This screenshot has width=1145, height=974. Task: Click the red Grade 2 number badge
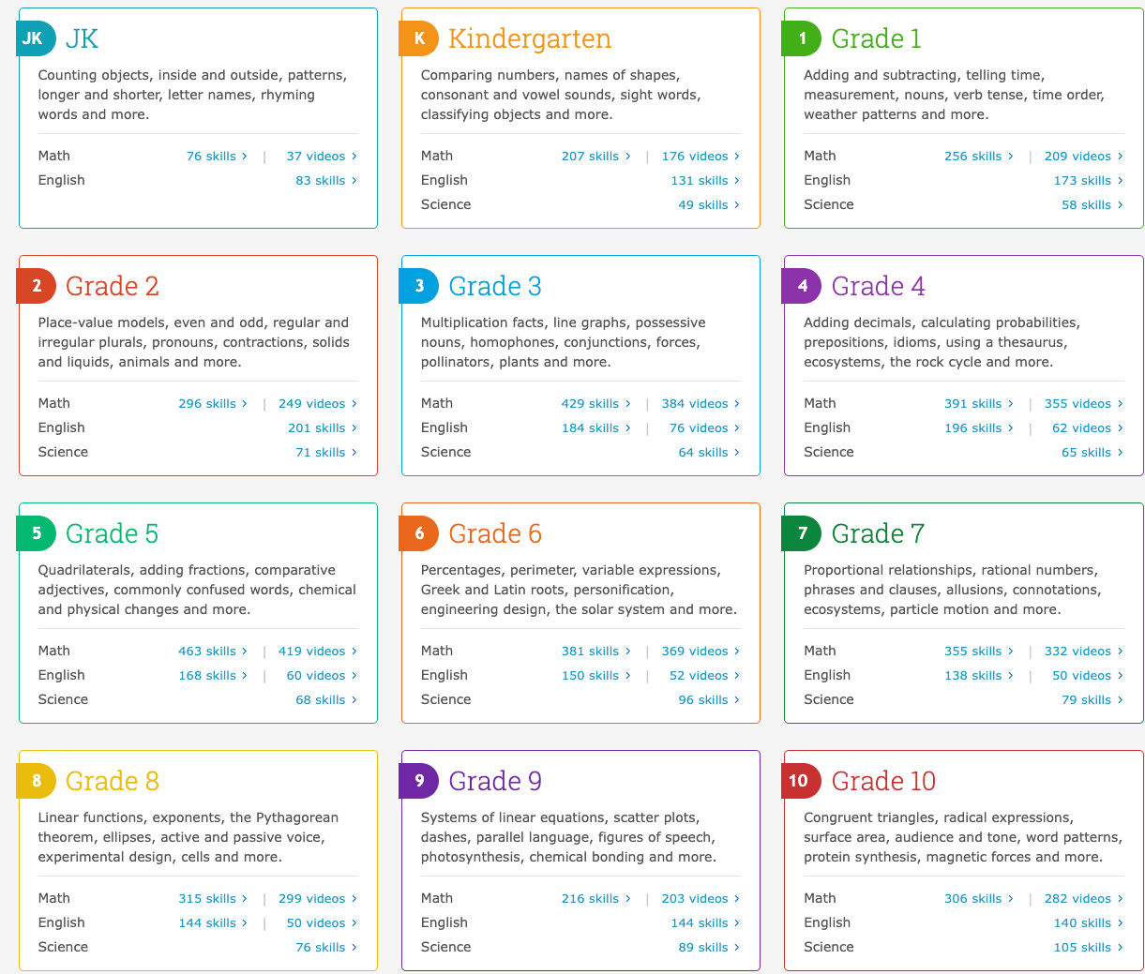click(37, 286)
